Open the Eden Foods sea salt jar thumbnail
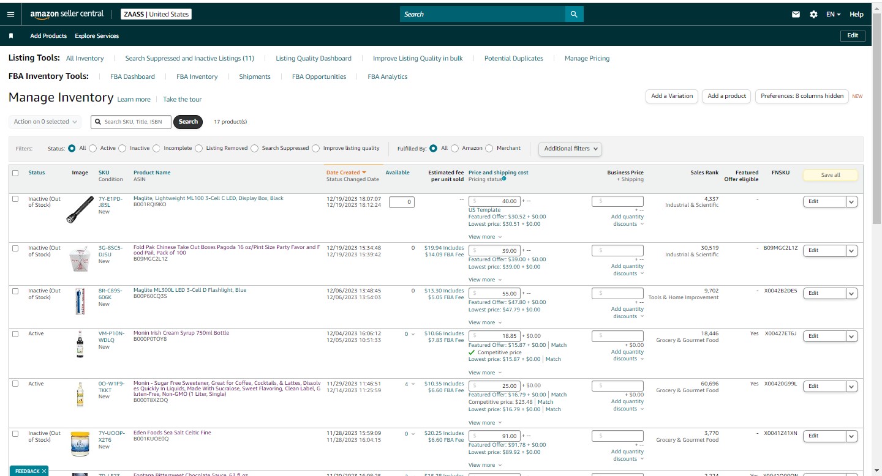The image size is (882, 476). click(x=80, y=444)
